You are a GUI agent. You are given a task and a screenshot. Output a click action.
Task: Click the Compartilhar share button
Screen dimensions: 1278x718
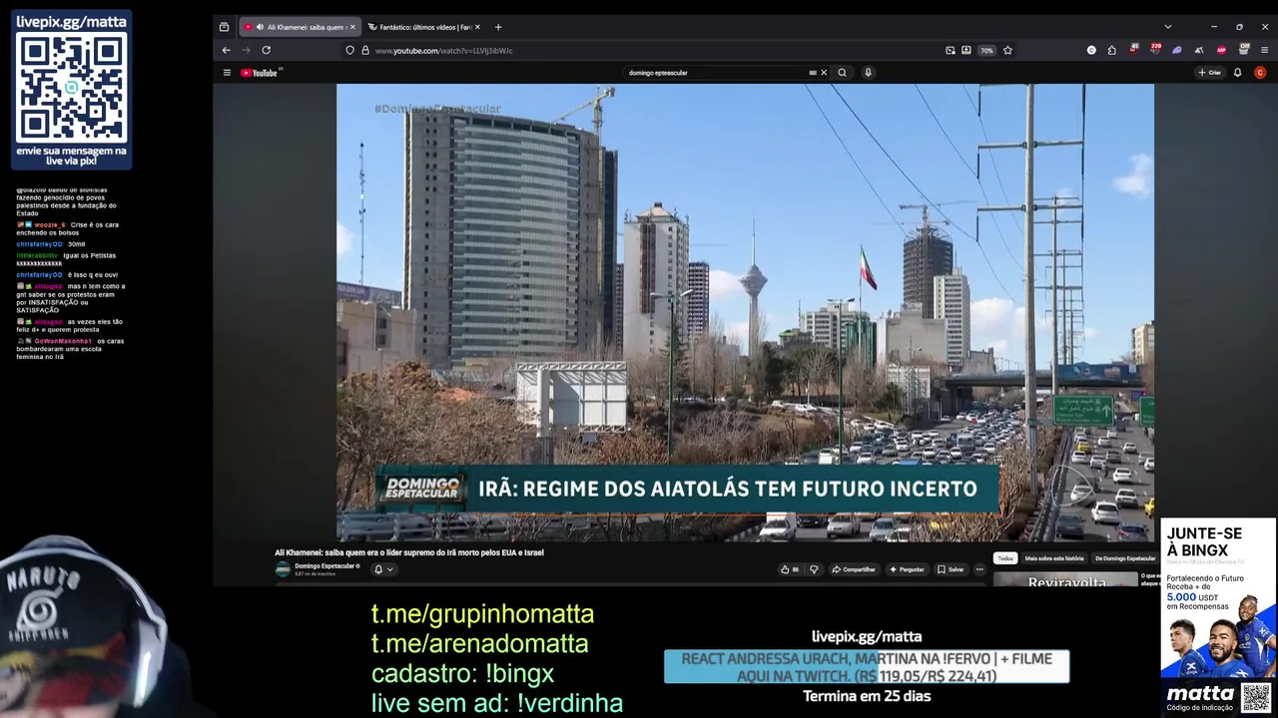click(x=854, y=569)
